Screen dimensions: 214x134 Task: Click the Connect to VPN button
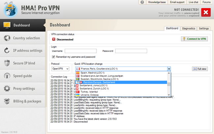pos(194,39)
